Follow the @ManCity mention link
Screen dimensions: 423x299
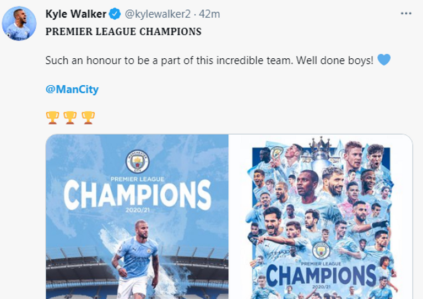pyautogui.click(x=72, y=88)
